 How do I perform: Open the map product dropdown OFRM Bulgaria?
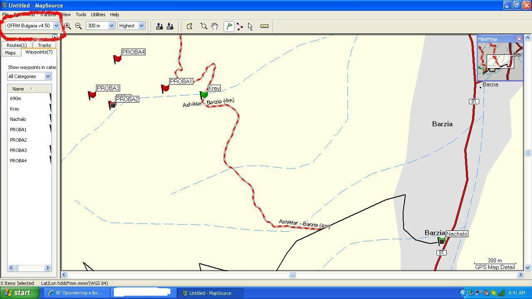(57, 26)
